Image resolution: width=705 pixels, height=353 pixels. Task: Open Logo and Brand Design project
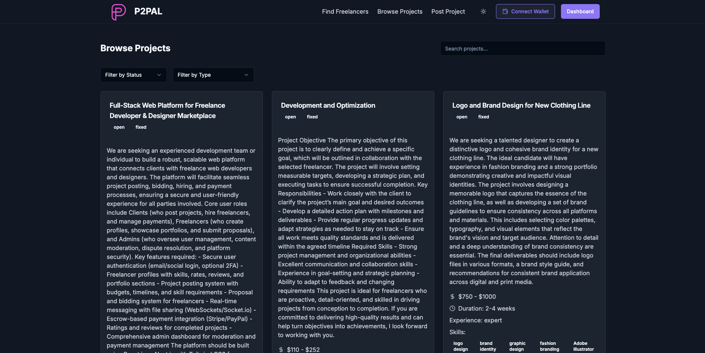pyautogui.click(x=521, y=105)
